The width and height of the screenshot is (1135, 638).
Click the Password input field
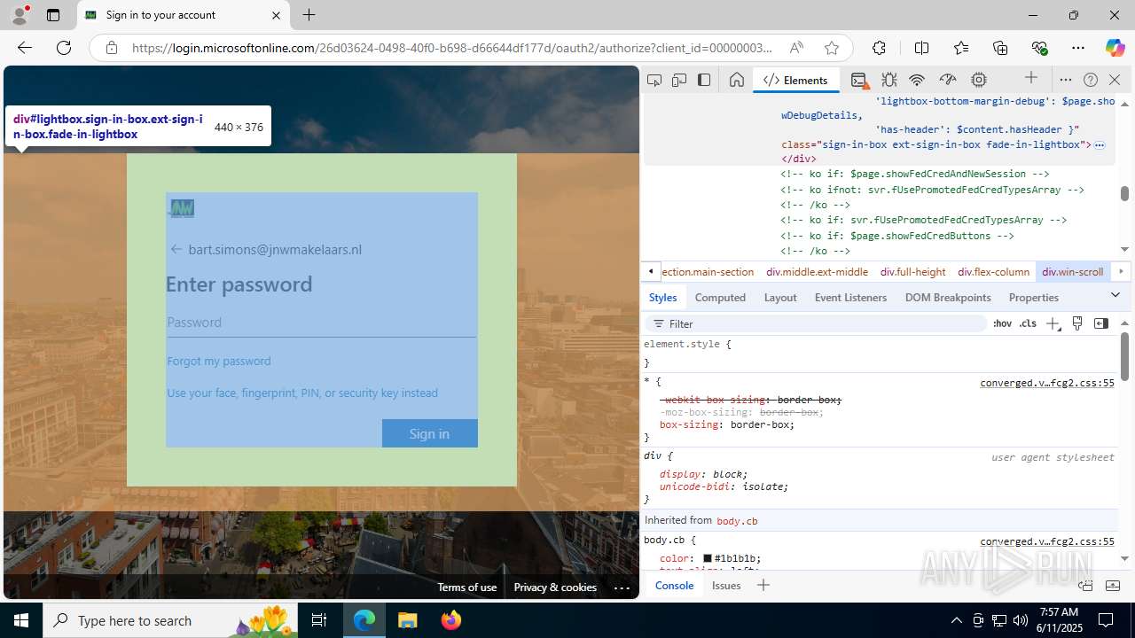pyautogui.click(x=321, y=323)
